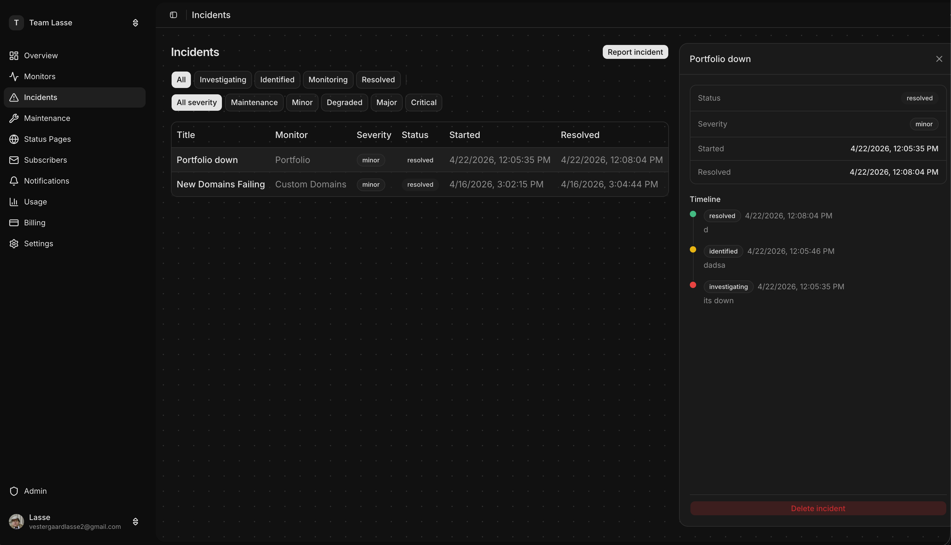Switch to the Resolved tab

pos(378,79)
